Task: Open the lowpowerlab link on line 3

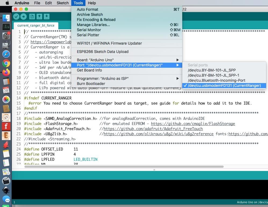Action: click(51, 42)
